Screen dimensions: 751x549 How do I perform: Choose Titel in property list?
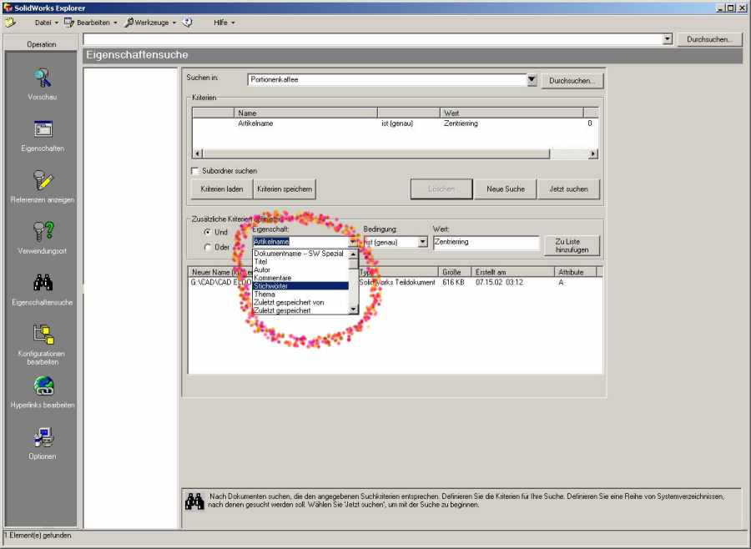300,261
